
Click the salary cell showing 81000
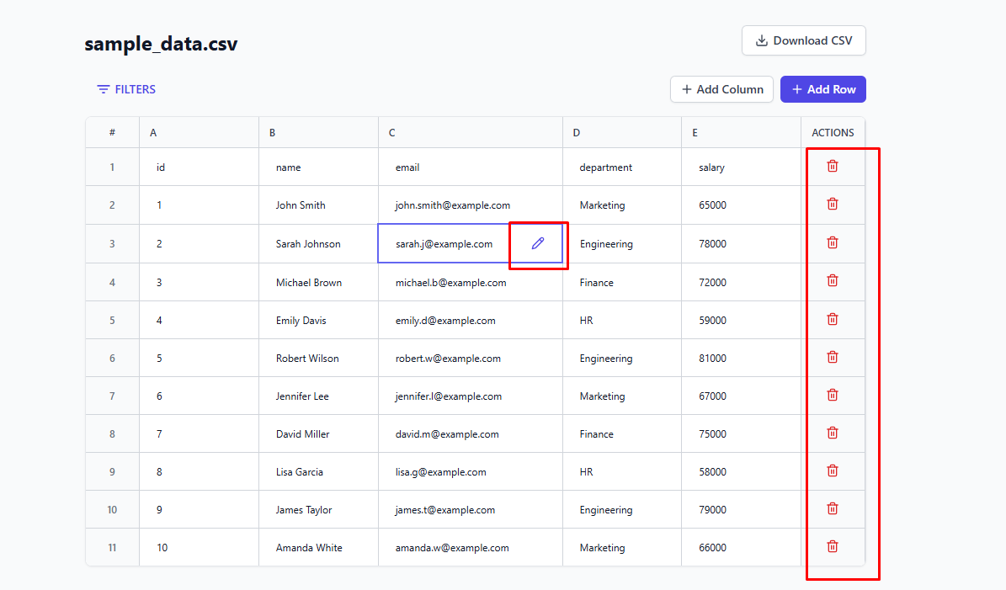[712, 359]
